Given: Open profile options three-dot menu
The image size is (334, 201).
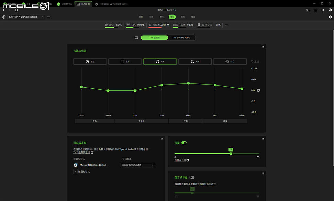Looking at the screenshot, I should tap(49, 17).
